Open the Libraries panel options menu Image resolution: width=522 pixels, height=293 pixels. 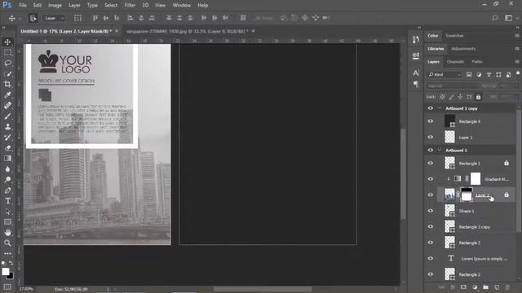[x=517, y=49]
